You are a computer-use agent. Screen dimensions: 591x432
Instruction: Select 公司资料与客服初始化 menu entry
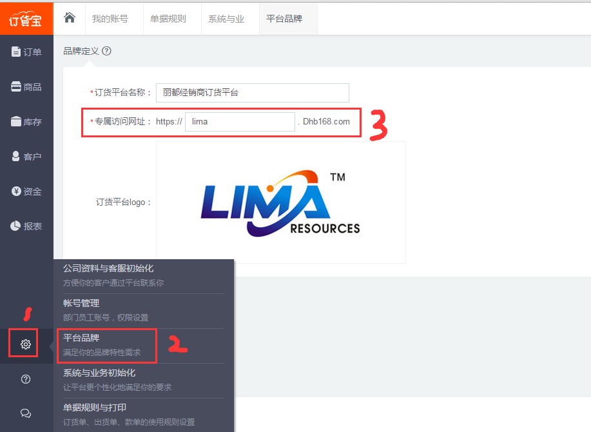pos(108,268)
